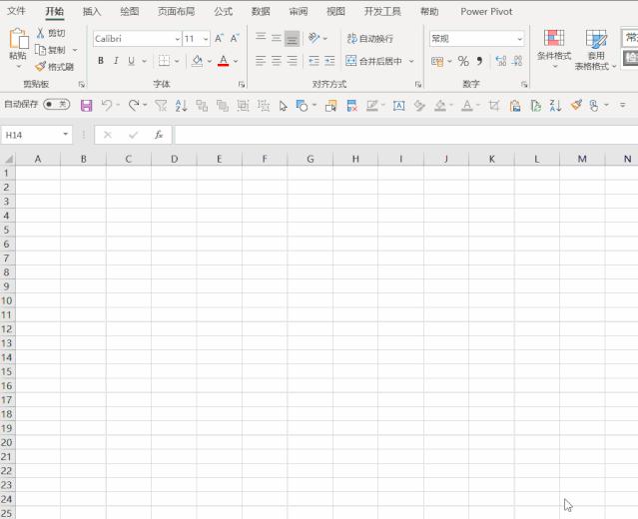Viewport: 638px width, 519px height.
Task: Click the insert function fx button
Action: point(159,135)
